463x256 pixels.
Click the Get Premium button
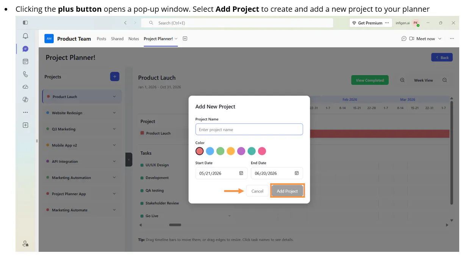click(x=367, y=23)
